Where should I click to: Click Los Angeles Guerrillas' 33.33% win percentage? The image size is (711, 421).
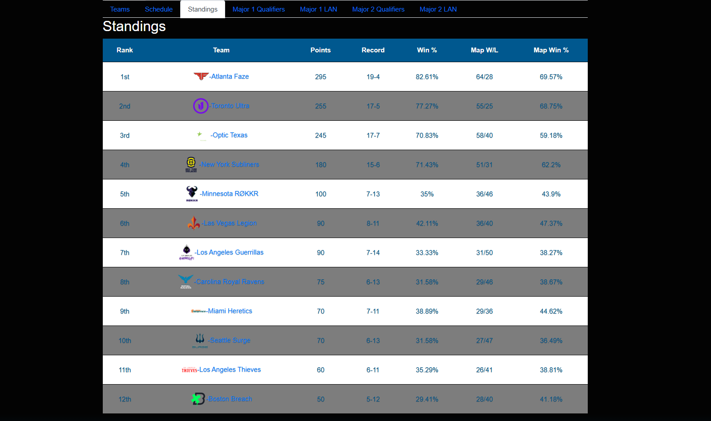pyautogui.click(x=427, y=253)
